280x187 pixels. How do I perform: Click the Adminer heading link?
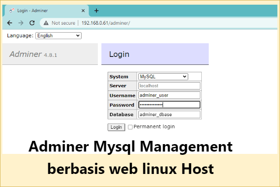coord(26,54)
